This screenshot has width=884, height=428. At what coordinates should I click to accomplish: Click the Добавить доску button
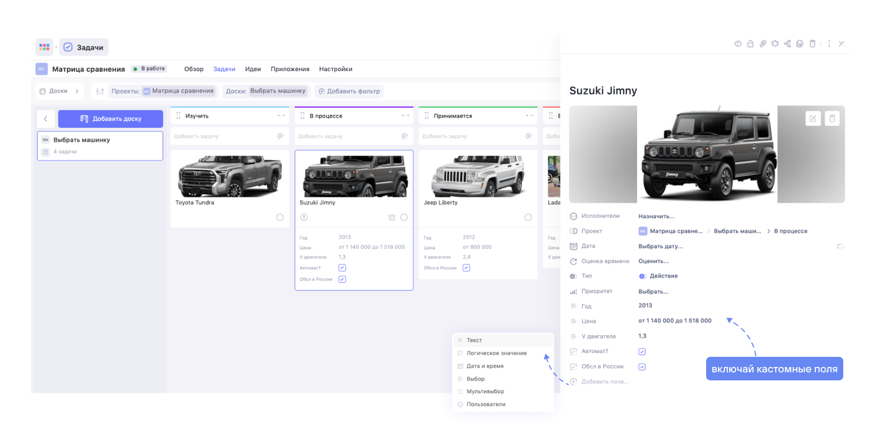click(110, 119)
